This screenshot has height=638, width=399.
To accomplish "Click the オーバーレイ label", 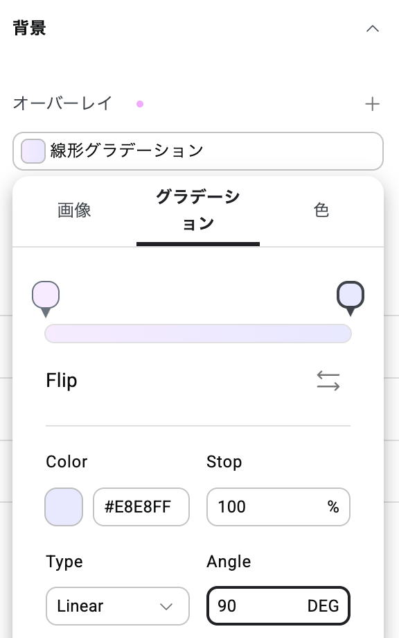I will (62, 103).
